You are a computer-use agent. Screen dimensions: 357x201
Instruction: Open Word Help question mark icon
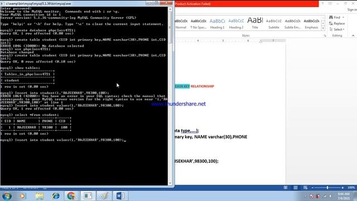click(322, 3)
